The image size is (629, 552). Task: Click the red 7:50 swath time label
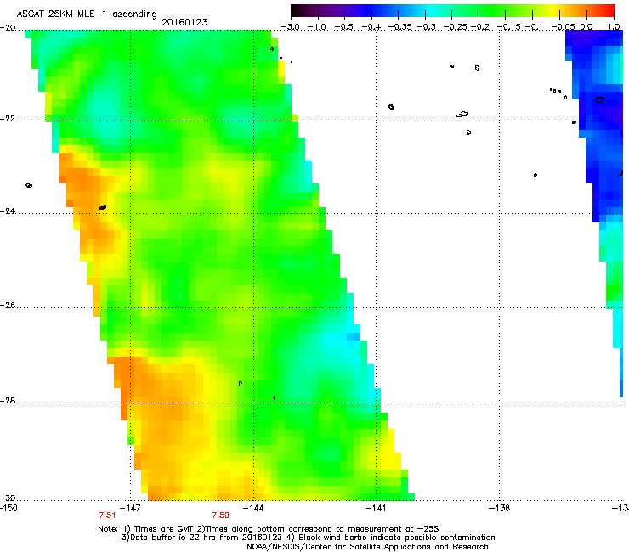click(221, 515)
